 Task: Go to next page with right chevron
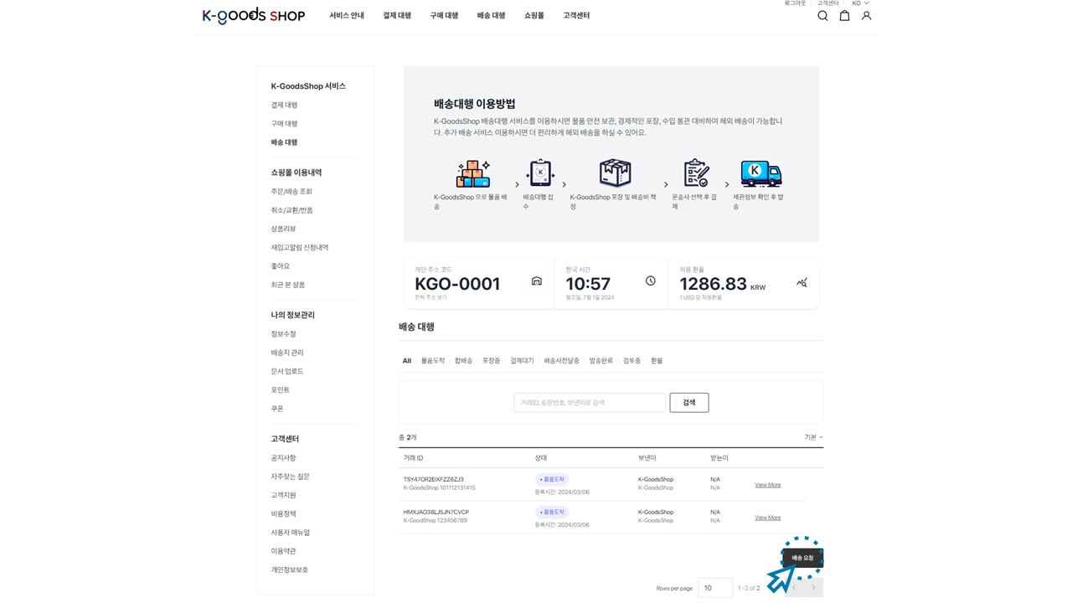click(813, 588)
